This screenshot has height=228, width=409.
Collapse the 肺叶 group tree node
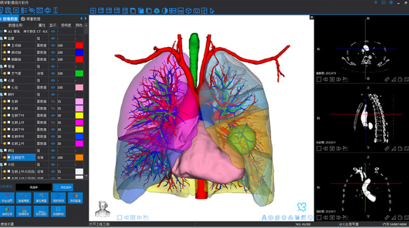tap(1, 94)
